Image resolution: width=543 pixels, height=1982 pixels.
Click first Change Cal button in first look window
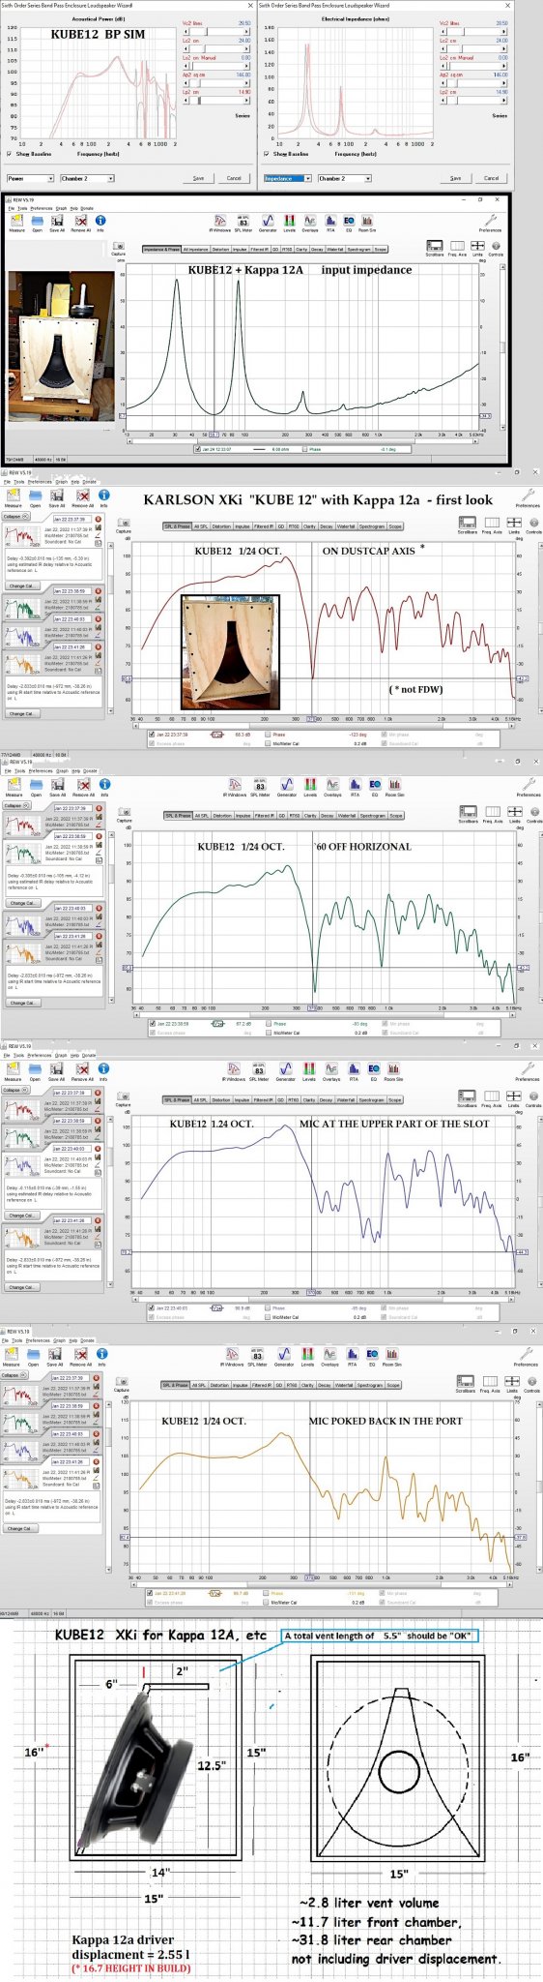(20, 586)
